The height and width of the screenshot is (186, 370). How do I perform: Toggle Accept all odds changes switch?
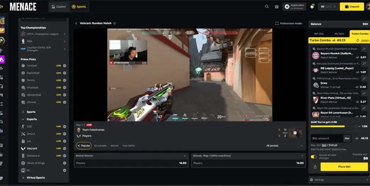[x=313, y=157]
